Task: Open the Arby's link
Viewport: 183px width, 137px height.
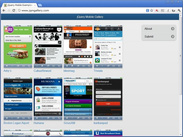Action: pos(7,71)
